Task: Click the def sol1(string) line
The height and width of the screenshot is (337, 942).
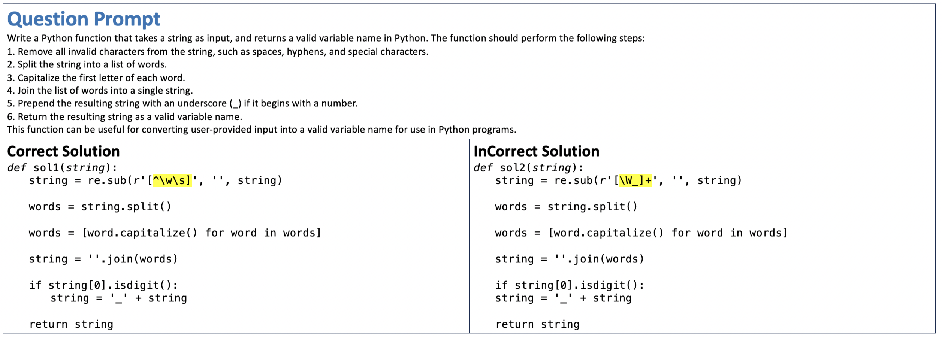Action: coord(62,167)
